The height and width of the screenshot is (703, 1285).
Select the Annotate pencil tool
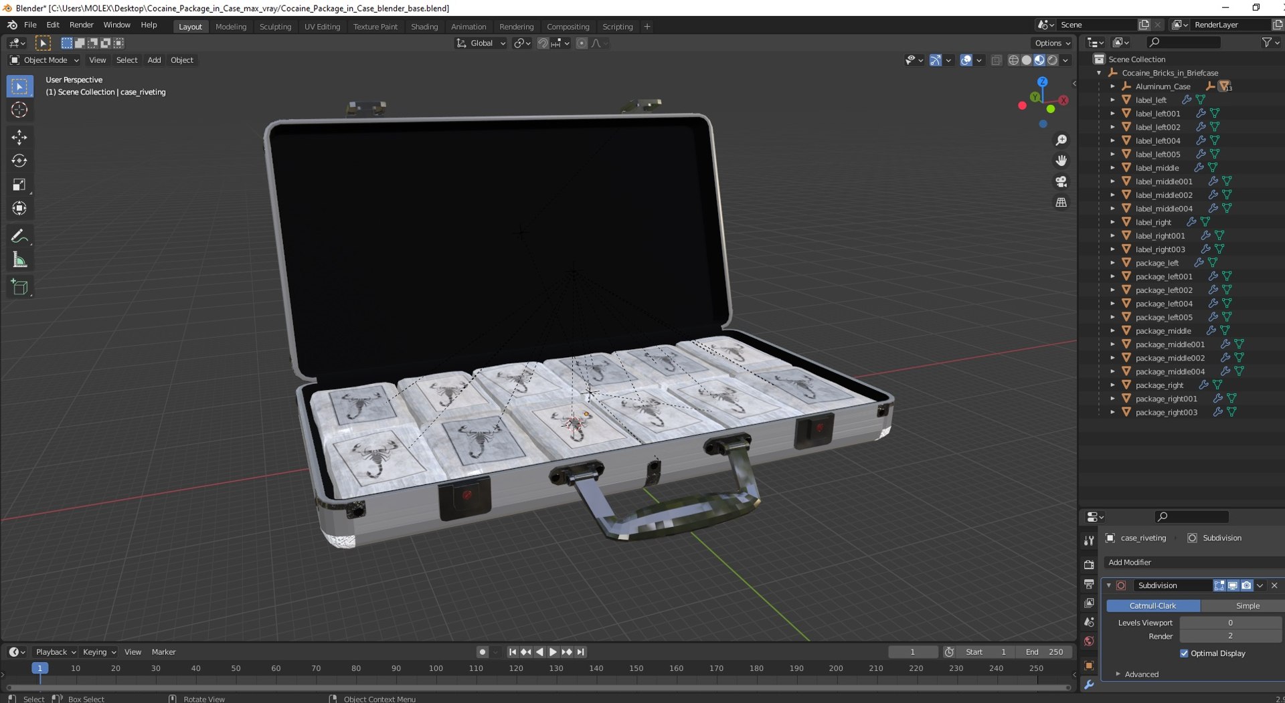[19, 236]
